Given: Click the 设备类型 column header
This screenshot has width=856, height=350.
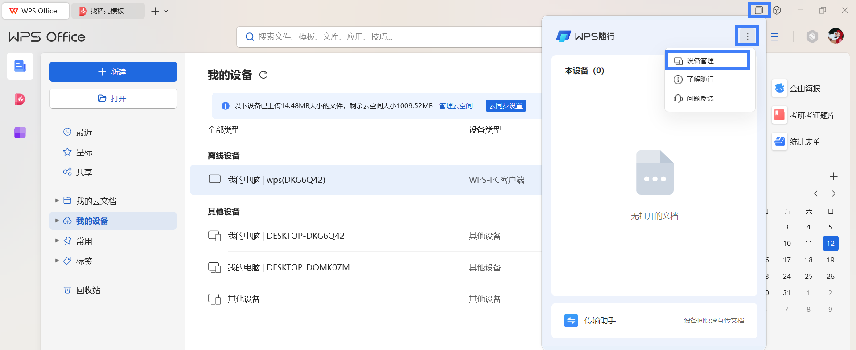Looking at the screenshot, I should (485, 130).
